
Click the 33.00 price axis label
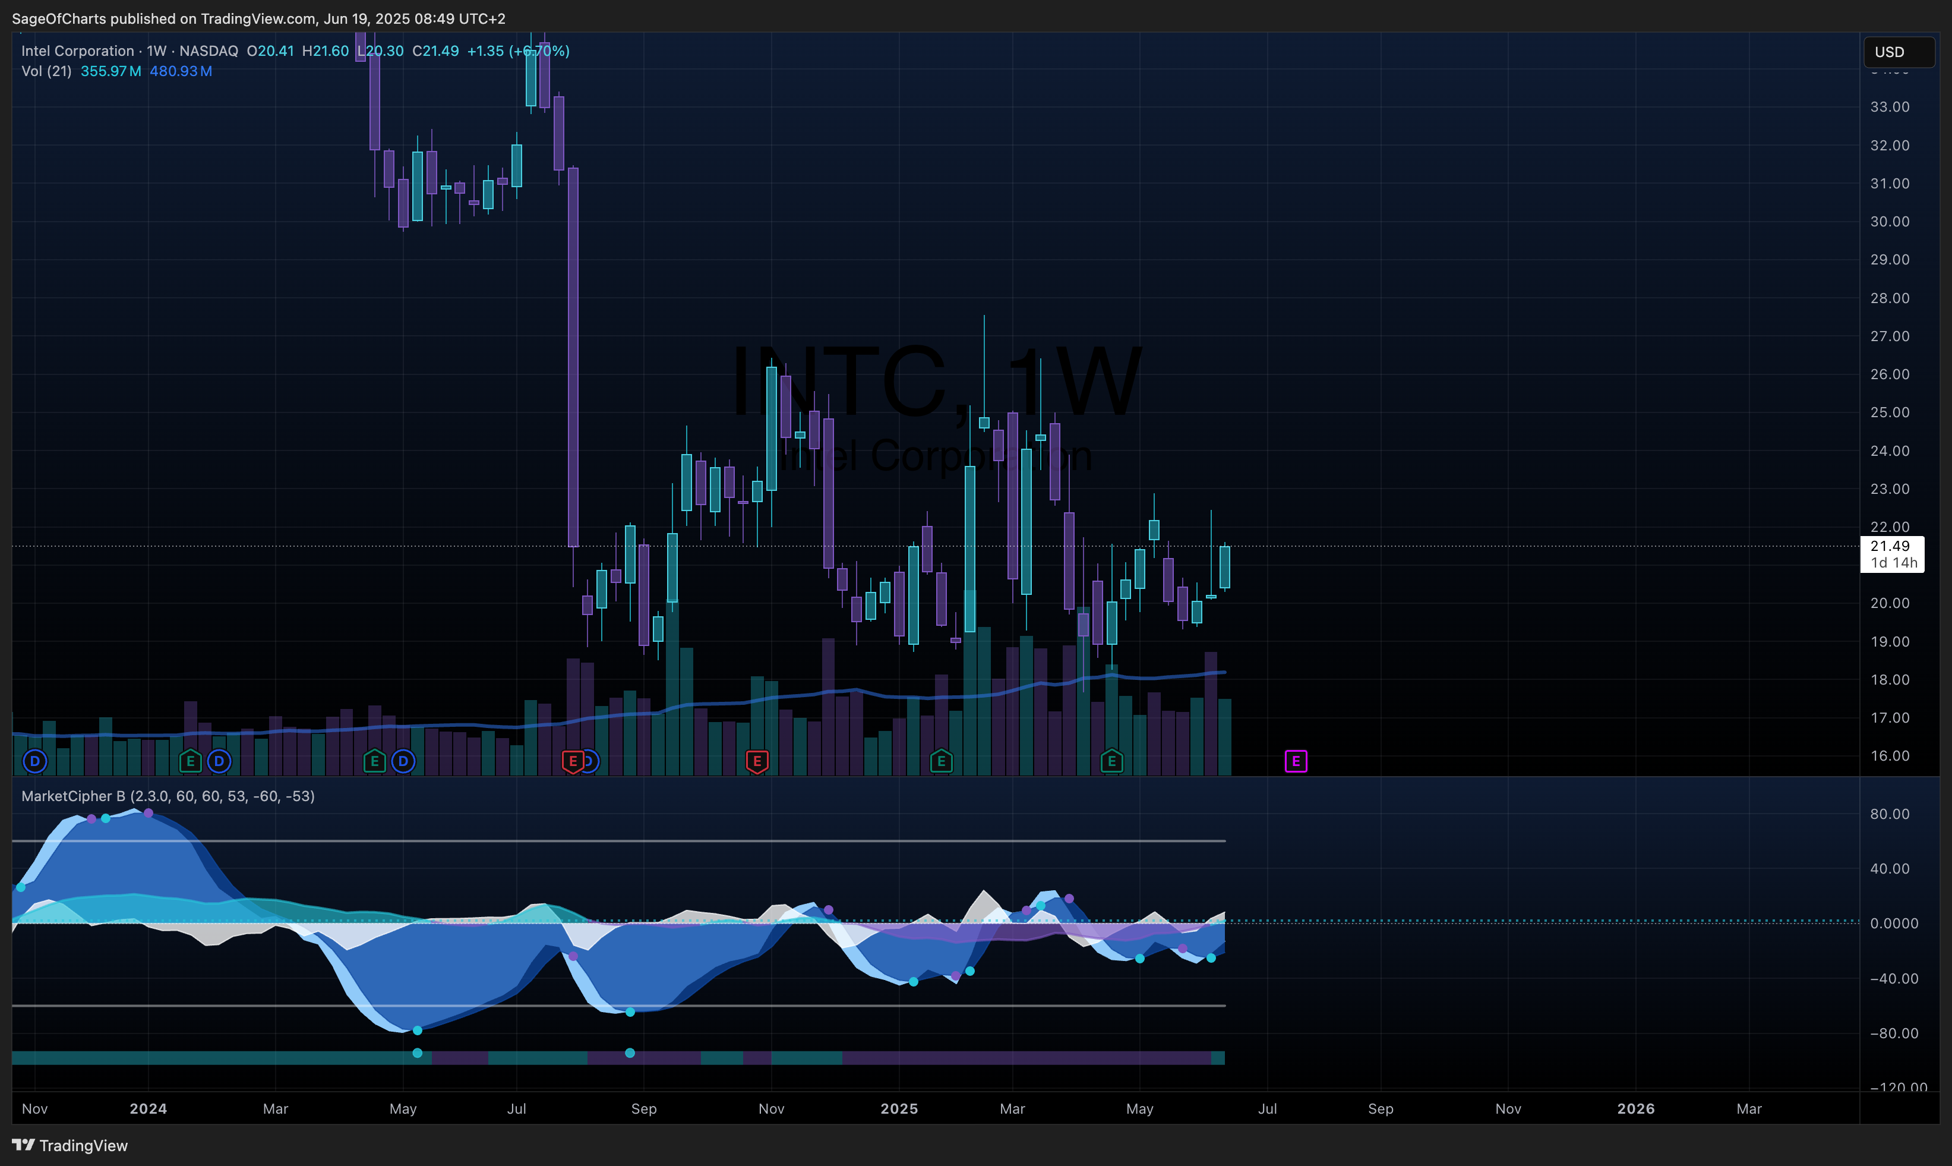pyautogui.click(x=1890, y=107)
